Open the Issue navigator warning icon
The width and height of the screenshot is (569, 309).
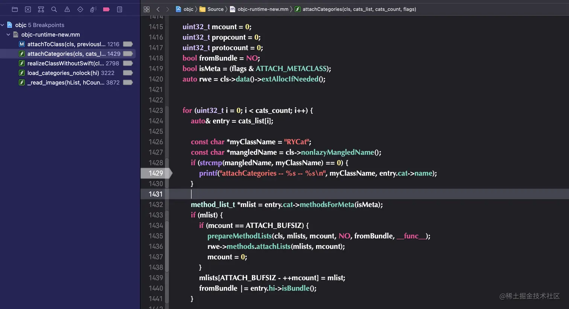click(x=67, y=9)
